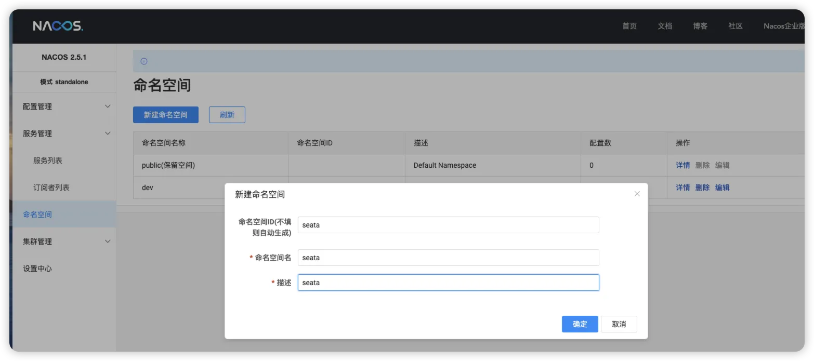Open 详情 for the public namespace
This screenshot has height=361, width=814.
pos(683,165)
